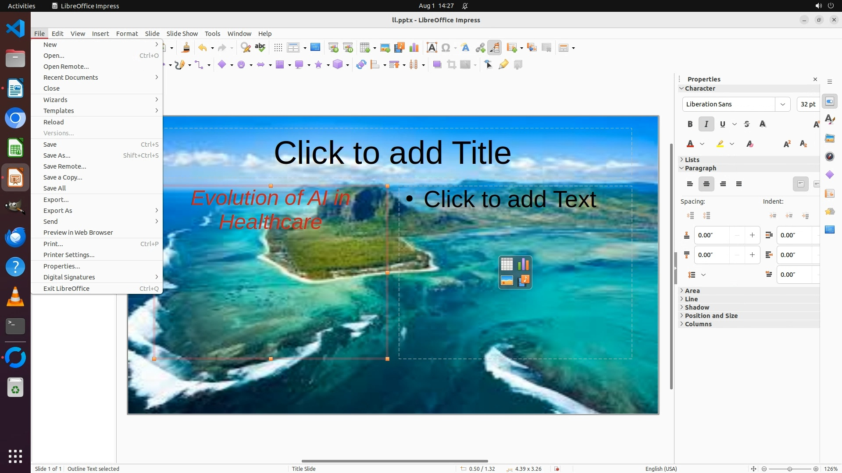Toggle Bold in the Character panel
Screen dimensions: 842x473
(x=690, y=124)
